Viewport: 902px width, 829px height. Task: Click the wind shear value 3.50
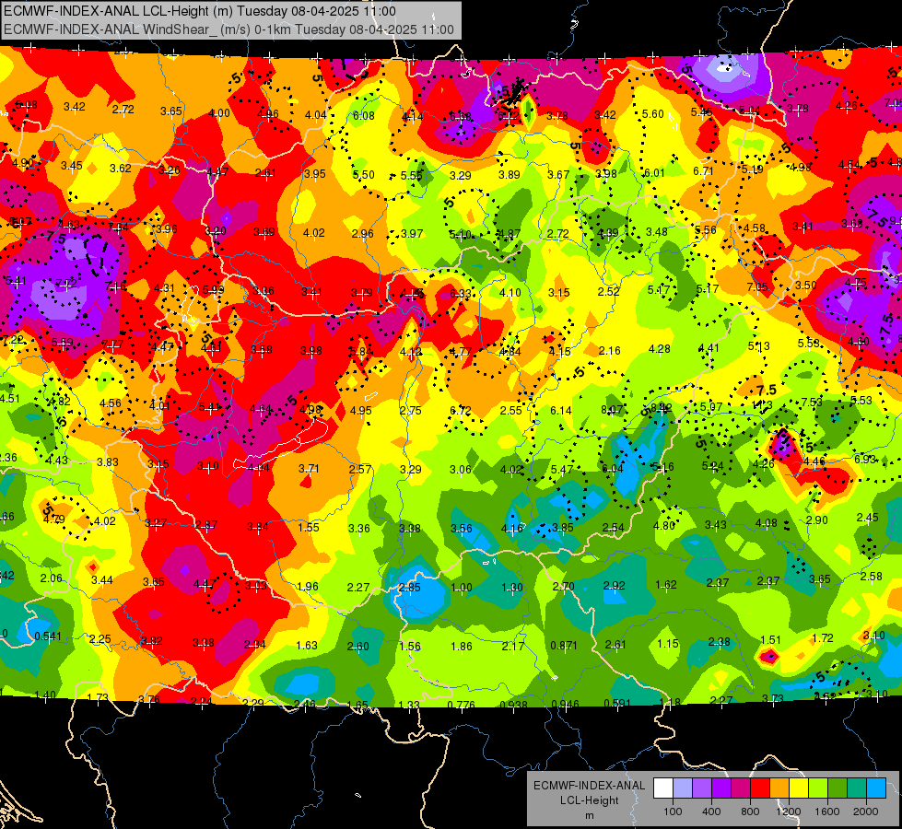click(806, 285)
